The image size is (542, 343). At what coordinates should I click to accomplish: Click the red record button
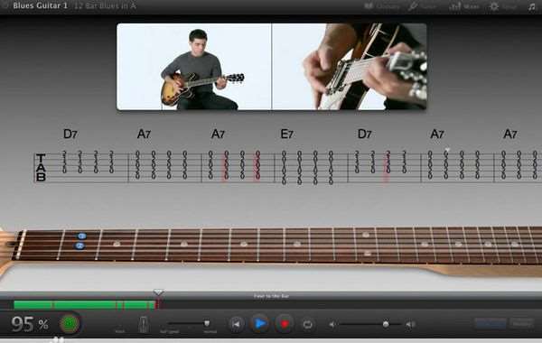(285, 324)
